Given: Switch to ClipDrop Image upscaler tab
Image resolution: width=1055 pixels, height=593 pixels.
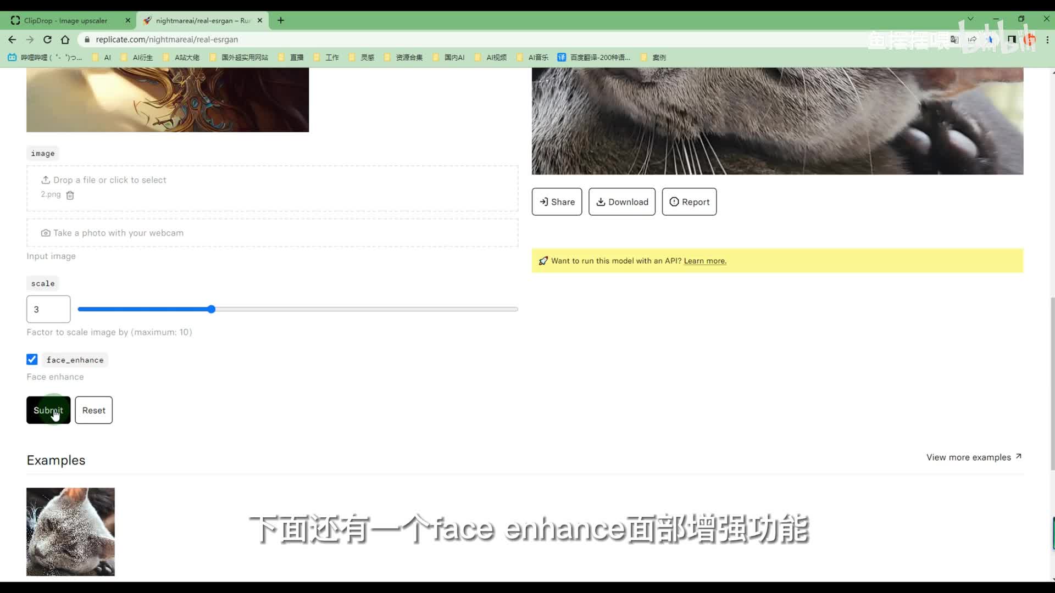Looking at the screenshot, I should click(x=66, y=21).
